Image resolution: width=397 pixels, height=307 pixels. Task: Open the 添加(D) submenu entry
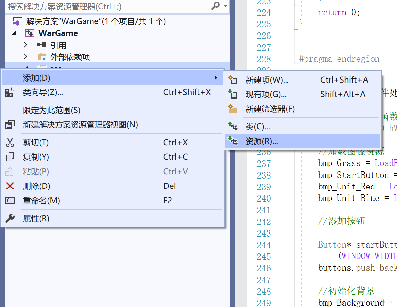[112, 78]
